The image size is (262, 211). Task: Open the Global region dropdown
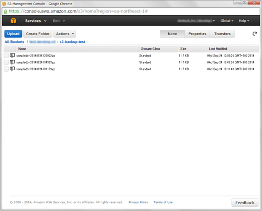click(x=227, y=21)
